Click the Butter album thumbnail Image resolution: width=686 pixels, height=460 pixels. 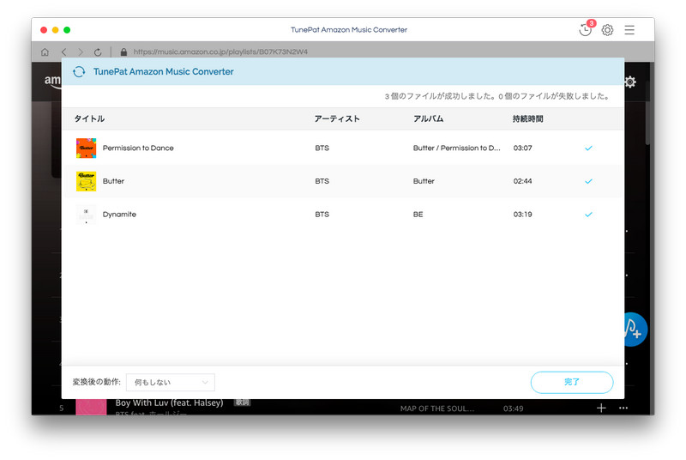pyautogui.click(x=87, y=181)
